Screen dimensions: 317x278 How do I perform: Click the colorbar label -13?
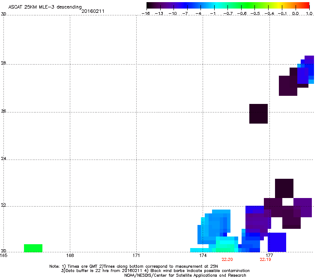coord(159,14)
